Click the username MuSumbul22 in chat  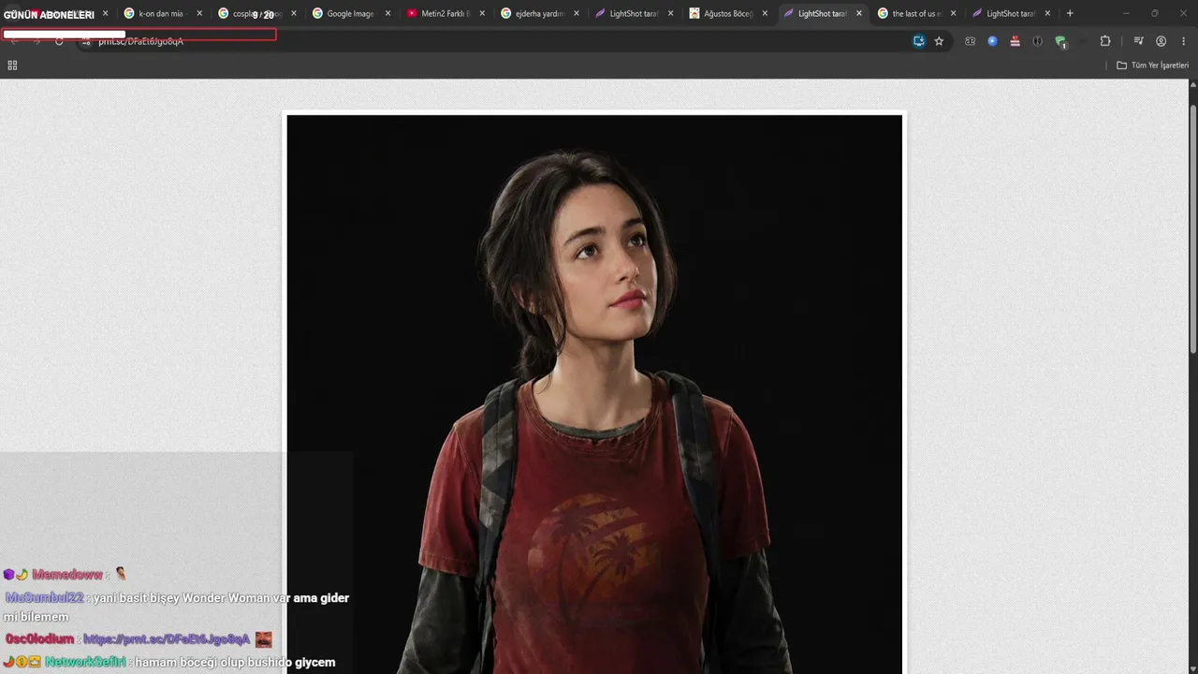click(44, 598)
